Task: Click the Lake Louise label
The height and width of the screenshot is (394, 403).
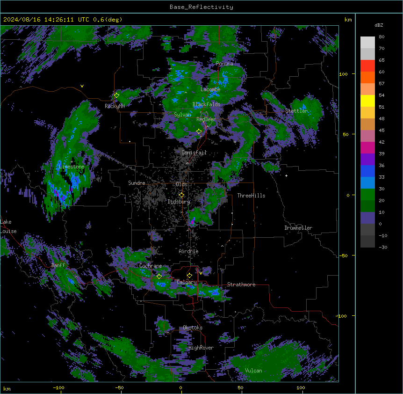Action: 8,226
